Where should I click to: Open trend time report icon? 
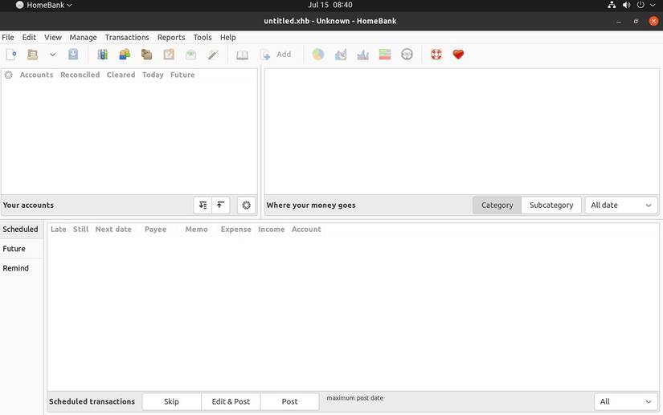[341, 55]
